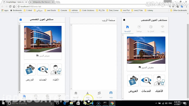Screen dimensions: 189x106
Task: Switch to Chrome in taskbar
Action: 112,103
